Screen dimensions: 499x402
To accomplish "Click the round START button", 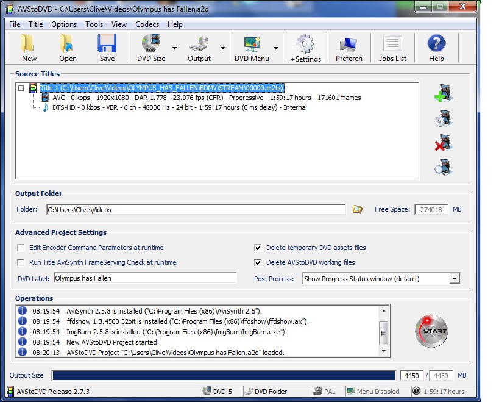I will point(431,331).
